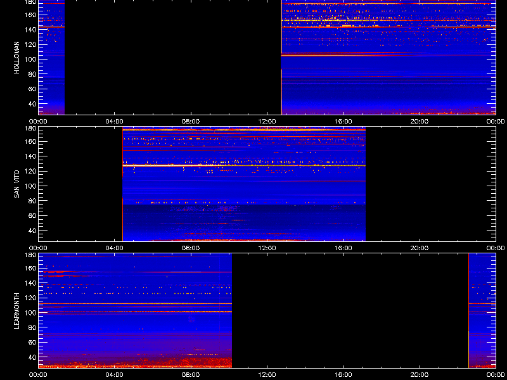Click 100 frequency label on Learmonth axis
Screen dimensions: 507x380
tap(30, 313)
